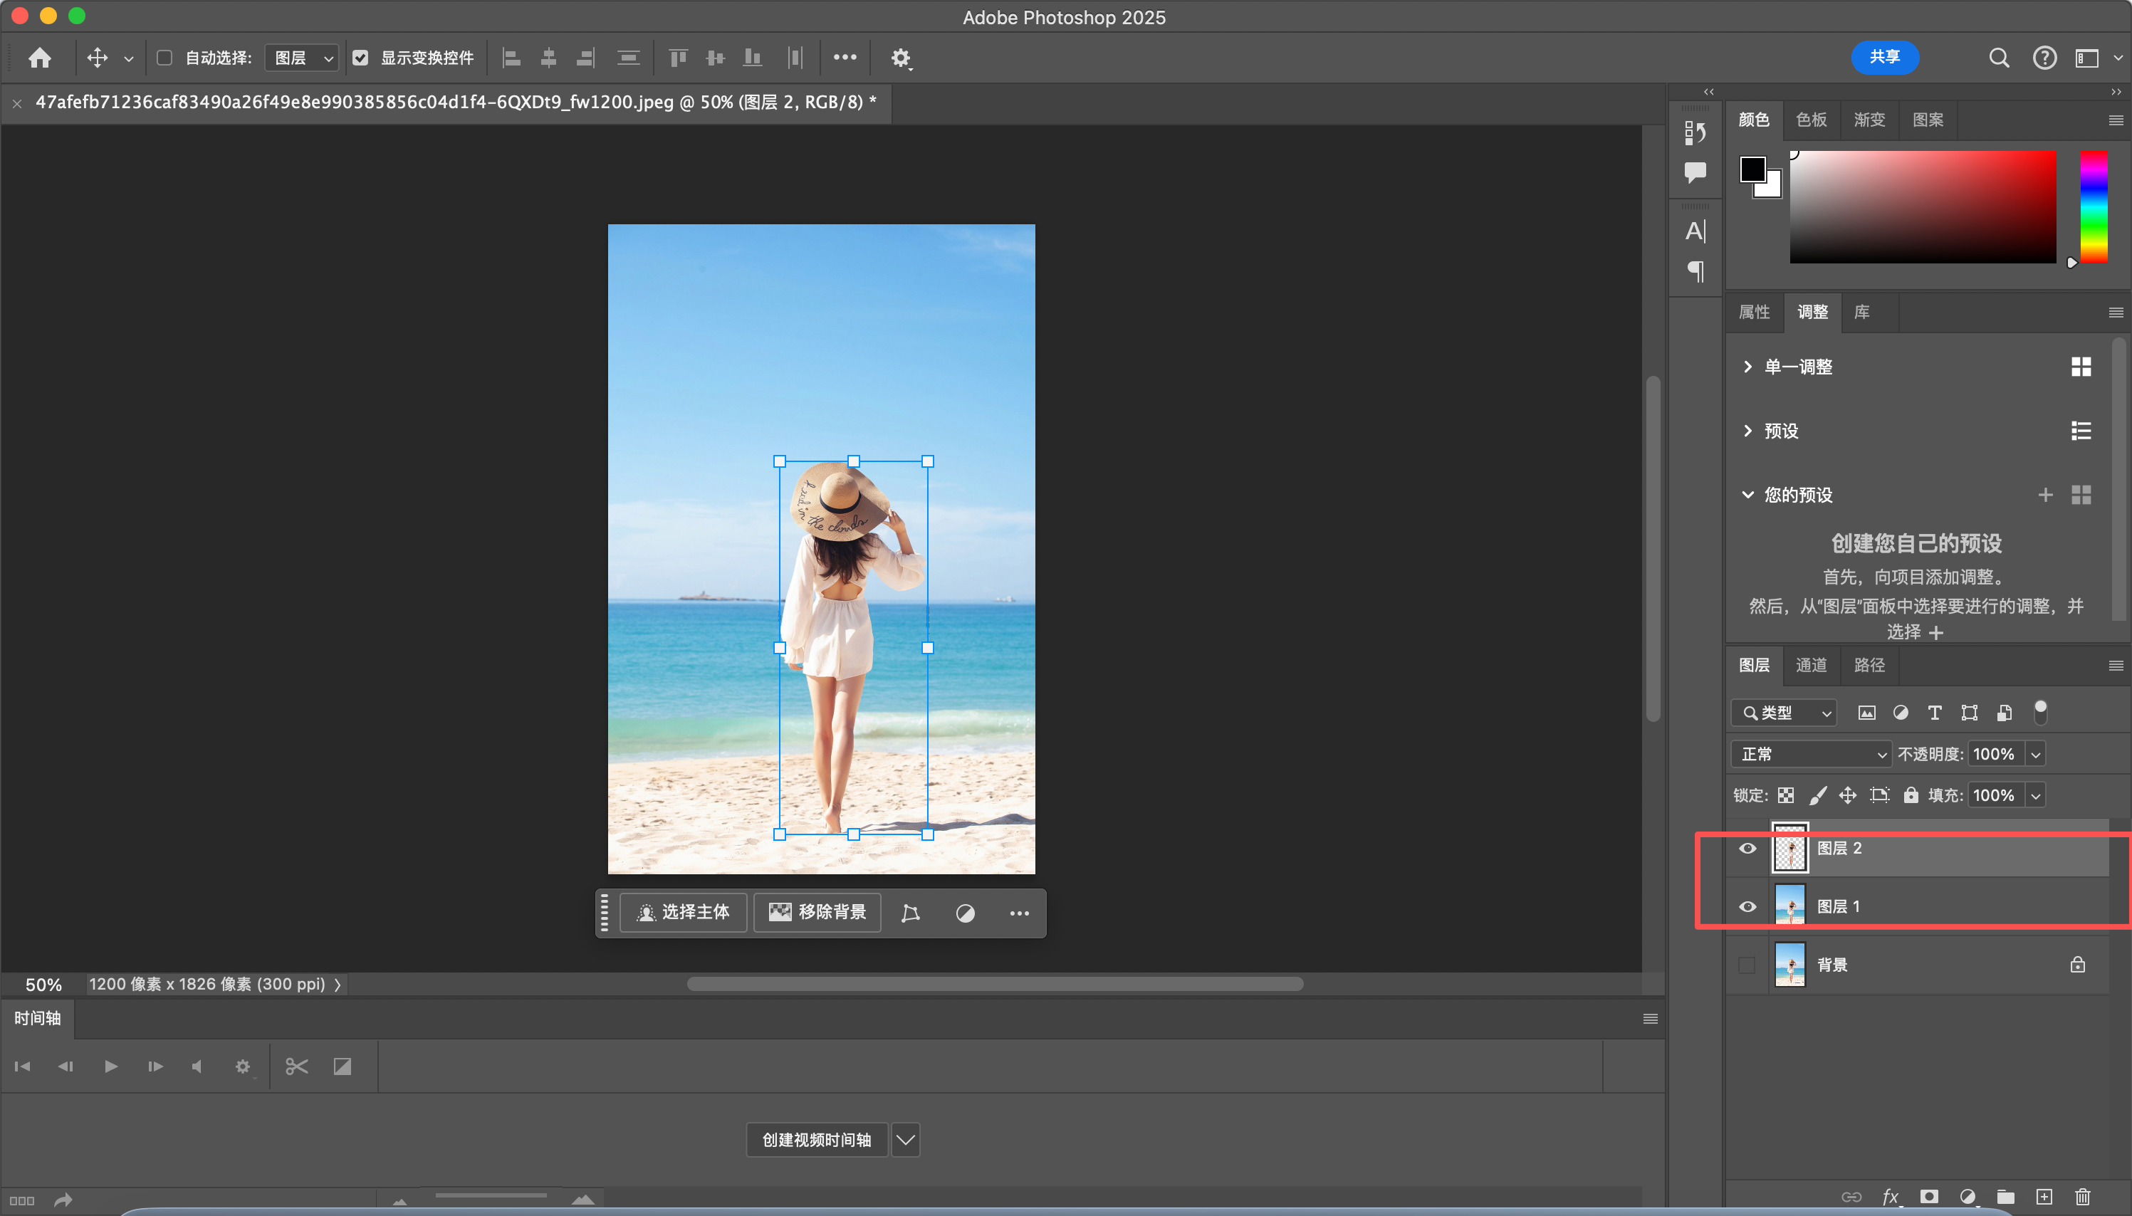Click the 移除背景 button
The image size is (2132, 1216).
[817, 912]
